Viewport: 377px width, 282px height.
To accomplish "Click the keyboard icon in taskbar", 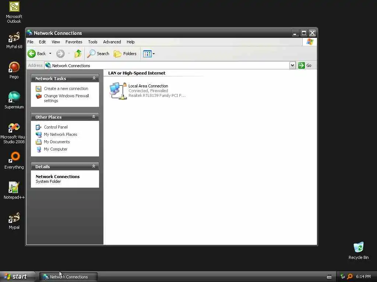I will click(x=329, y=277).
